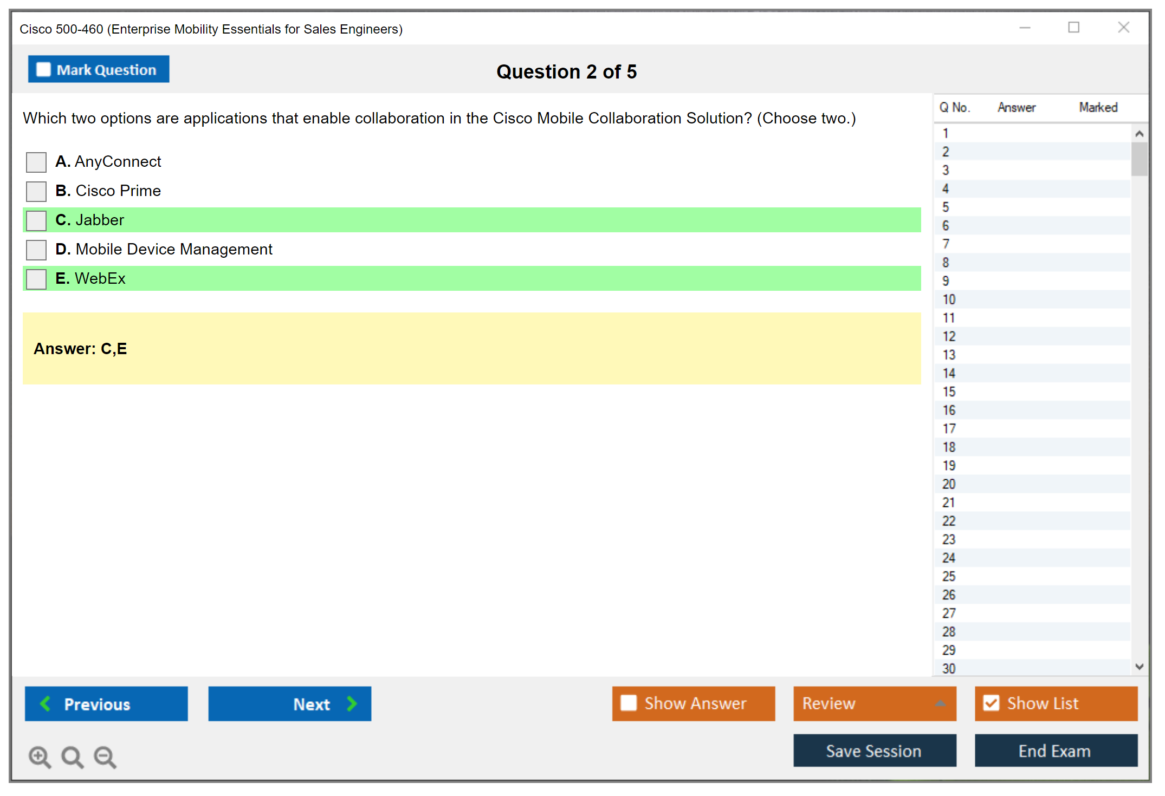This screenshot has height=796, width=1165.
Task: Click the question list scrollbar thumb
Action: [1139, 159]
